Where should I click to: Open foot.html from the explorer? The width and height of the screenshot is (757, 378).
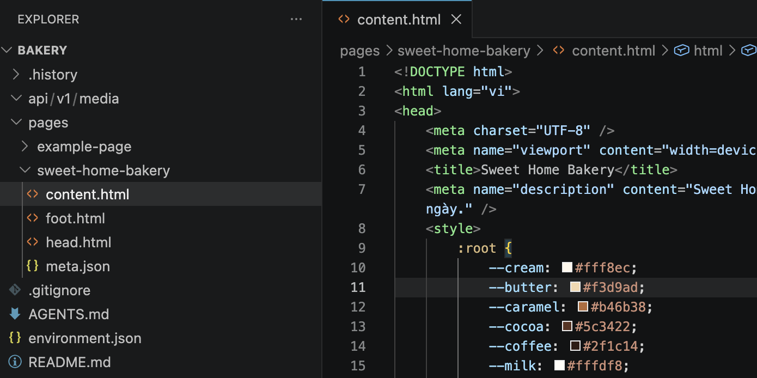point(75,218)
